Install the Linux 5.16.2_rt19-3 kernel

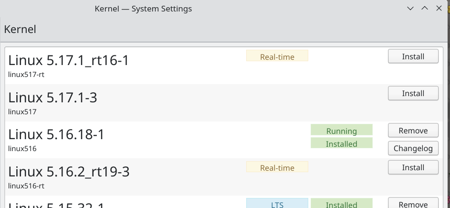[413, 167]
